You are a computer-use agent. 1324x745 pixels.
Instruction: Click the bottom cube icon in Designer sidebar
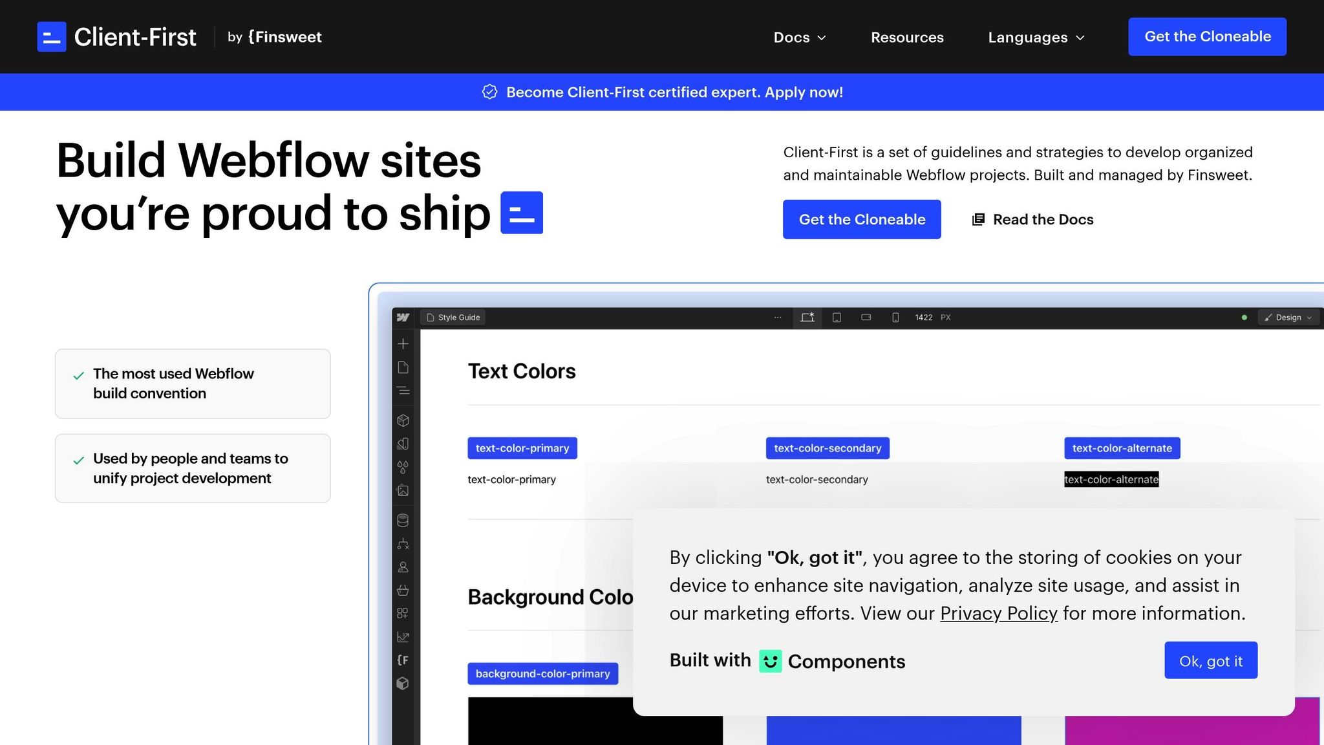(403, 684)
